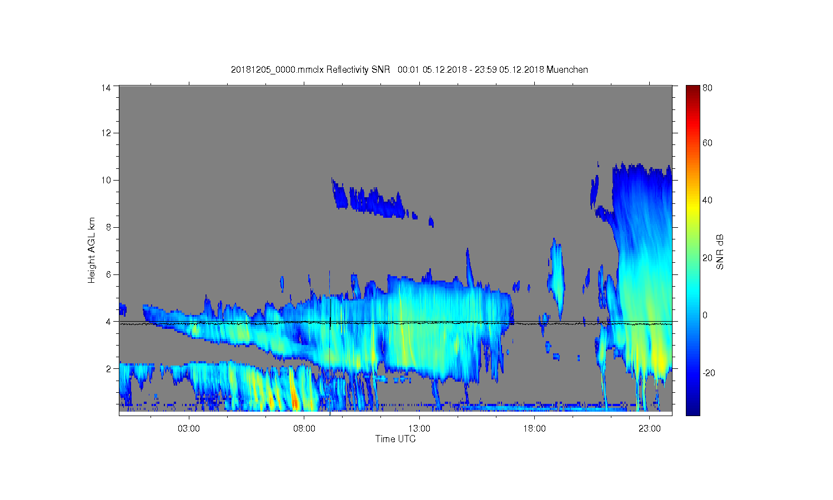Viewport: 833px width, 500px height.
Task: Select the colorbar value 20
Action: (x=707, y=258)
